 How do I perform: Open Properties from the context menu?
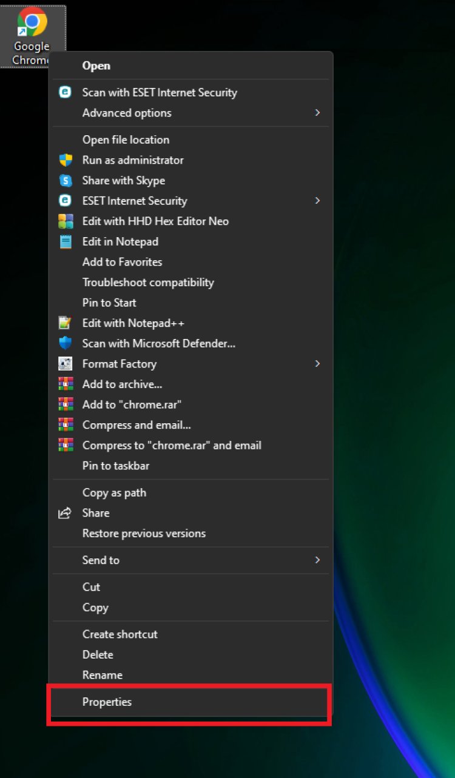(107, 702)
